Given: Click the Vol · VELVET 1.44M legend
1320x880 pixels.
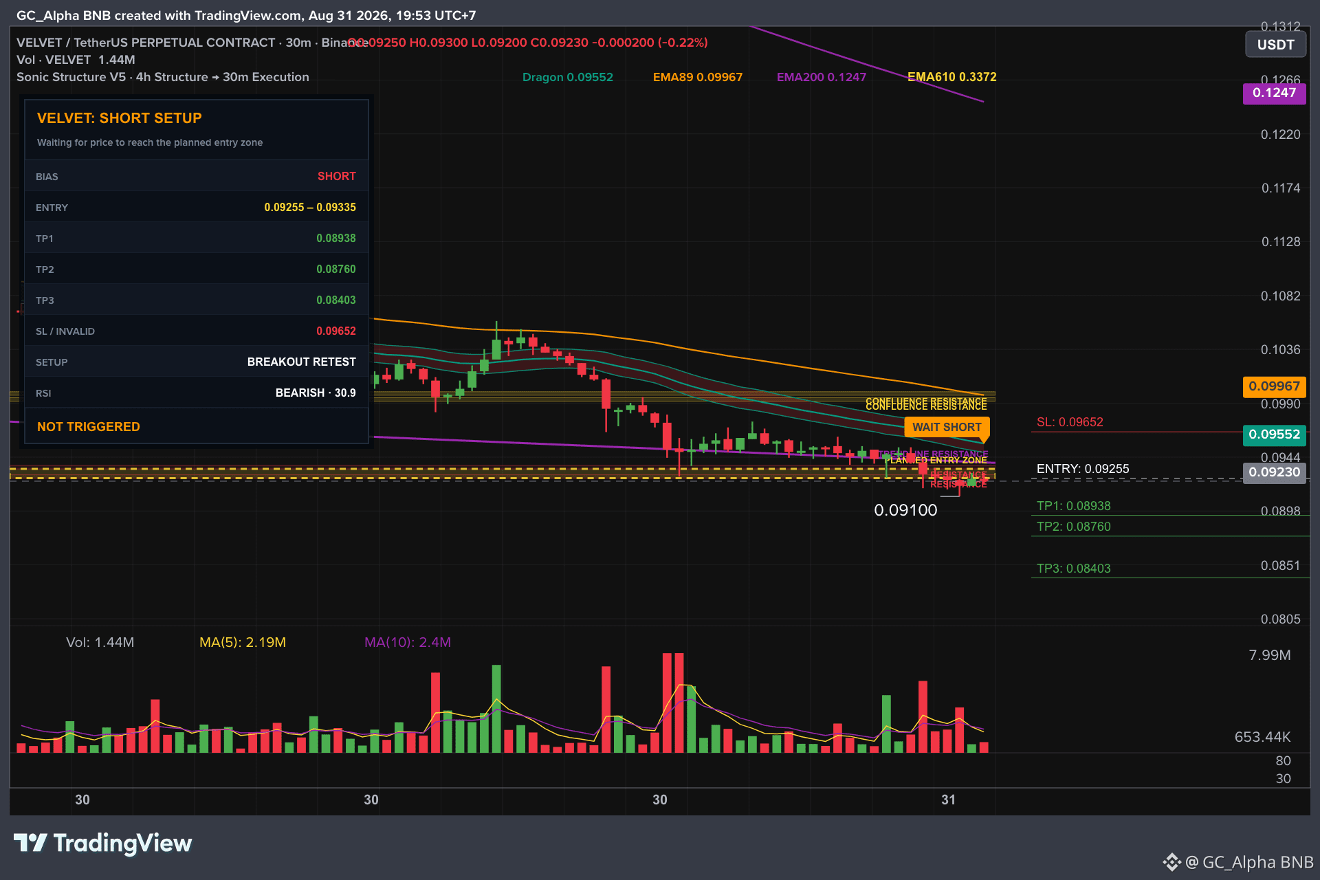Looking at the screenshot, I should tap(76, 60).
